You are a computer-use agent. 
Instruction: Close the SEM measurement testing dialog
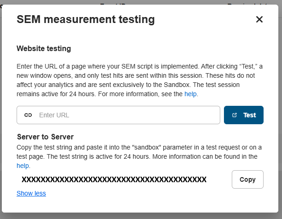[259, 19]
